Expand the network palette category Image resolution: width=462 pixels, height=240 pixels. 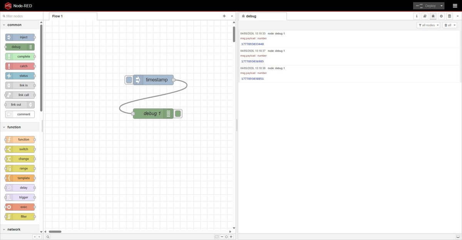click(20, 229)
